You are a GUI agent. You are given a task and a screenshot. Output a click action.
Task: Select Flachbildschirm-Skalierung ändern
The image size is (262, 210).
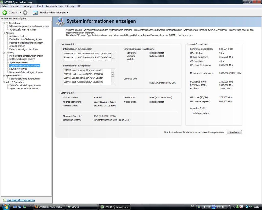pyautogui.click(x=26, y=39)
